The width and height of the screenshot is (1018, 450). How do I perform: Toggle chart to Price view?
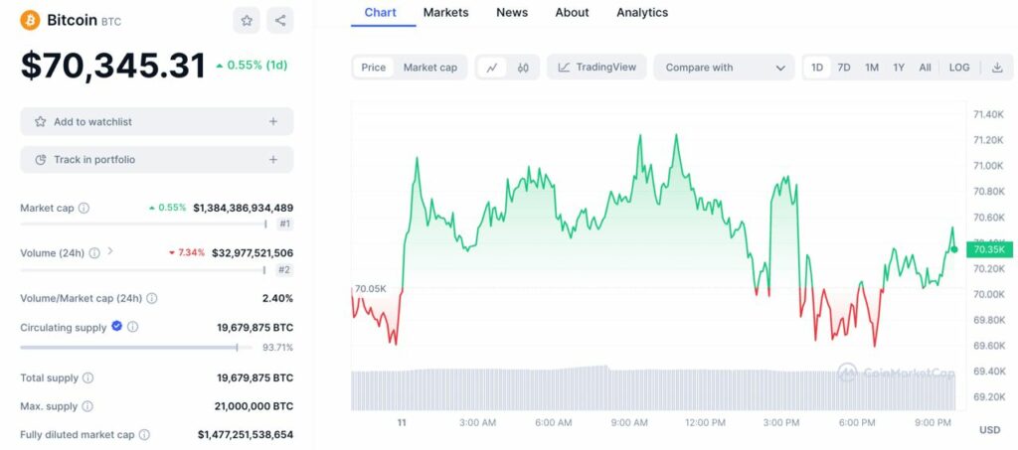click(x=374, y=68)
